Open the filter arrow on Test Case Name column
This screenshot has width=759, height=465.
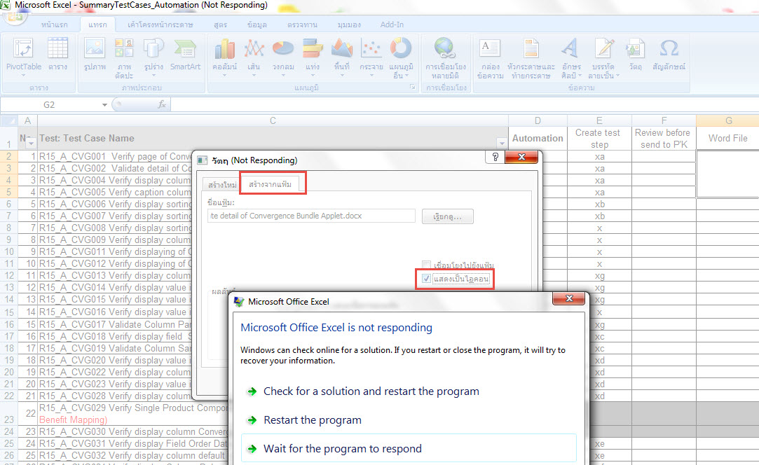(502, 144)
